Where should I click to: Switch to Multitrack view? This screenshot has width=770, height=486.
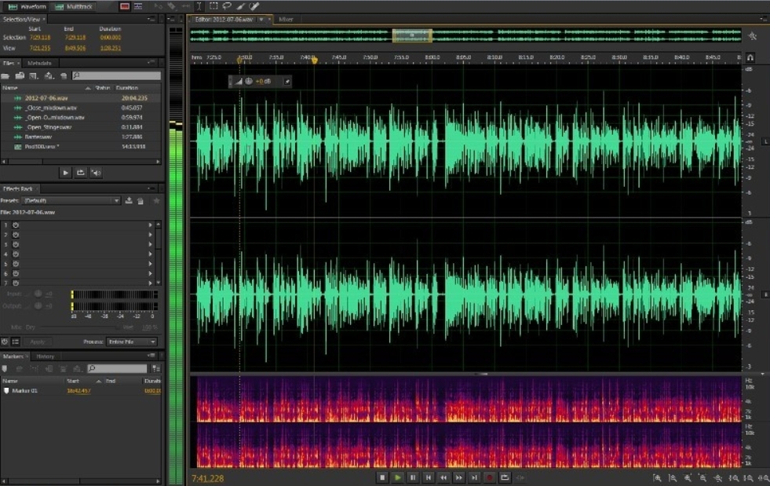click(x=74, y=6)
